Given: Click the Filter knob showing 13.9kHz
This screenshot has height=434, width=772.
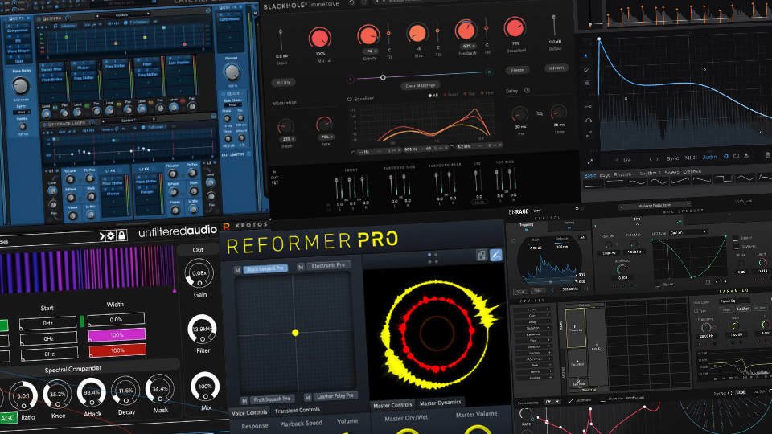Looking at the screenshot, I should point(203,330).
